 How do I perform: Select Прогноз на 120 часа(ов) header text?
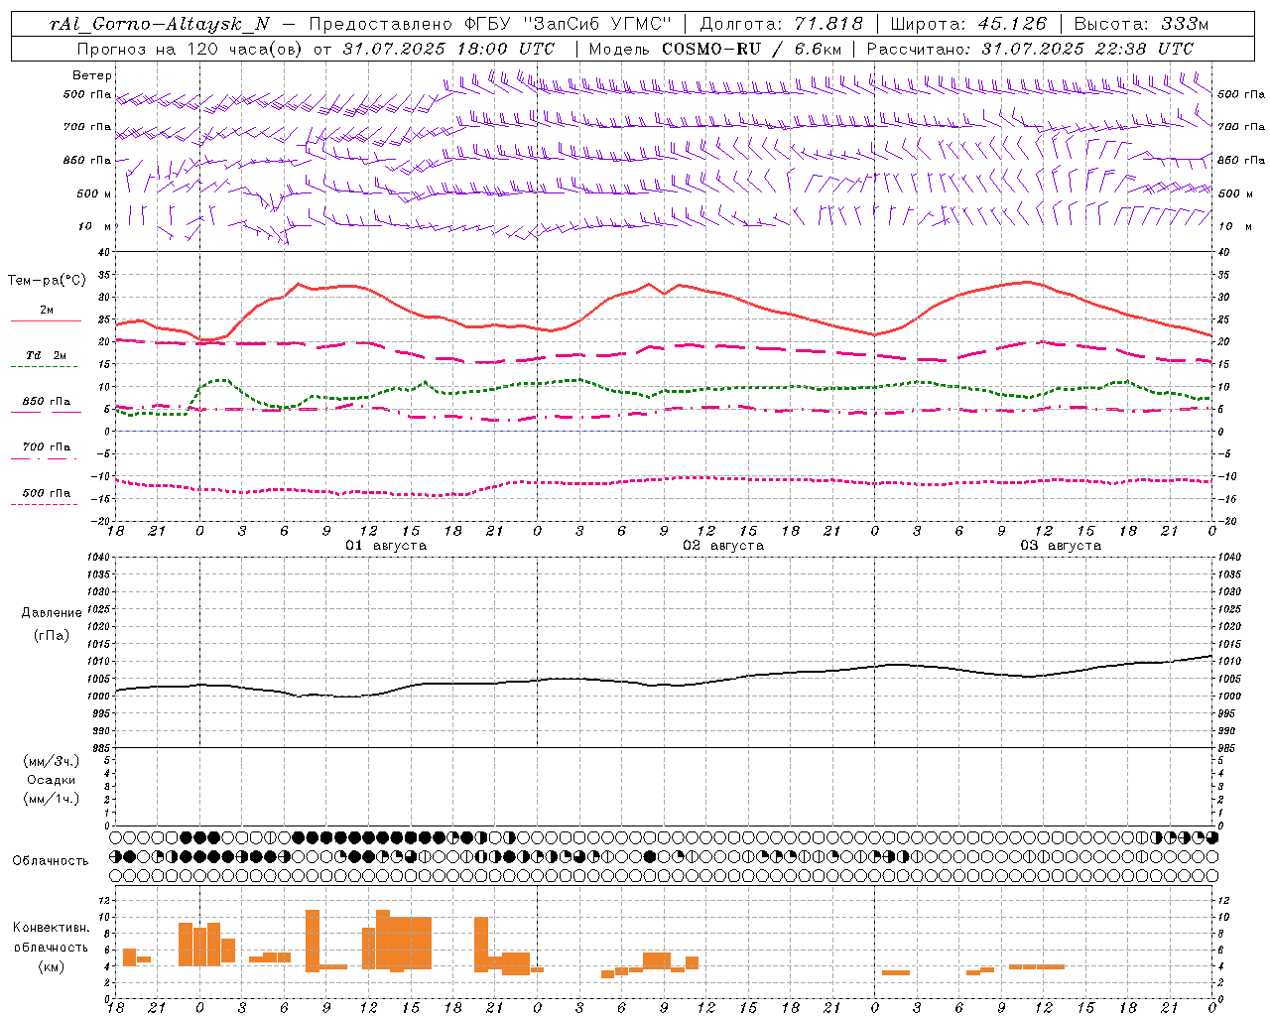[190, 49]
